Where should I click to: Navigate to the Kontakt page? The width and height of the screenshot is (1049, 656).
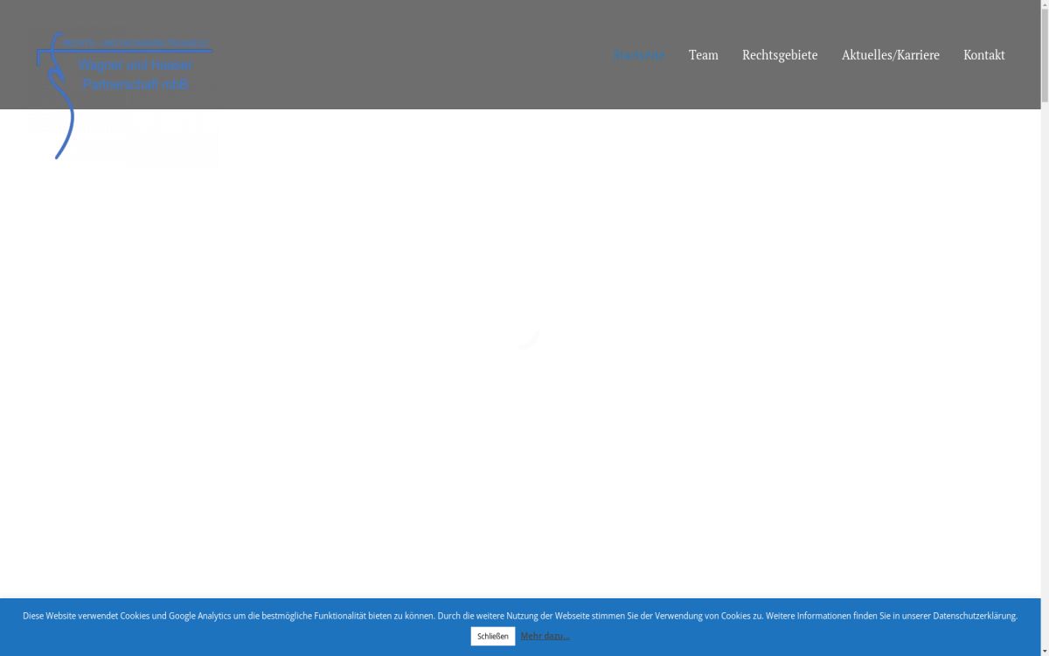tap(983, 55)
